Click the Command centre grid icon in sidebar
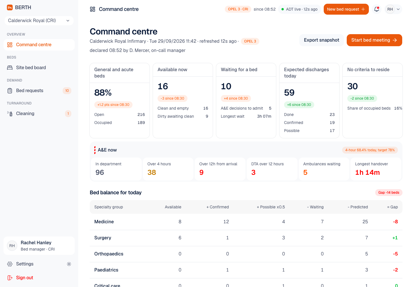This screenshot has width=414, height=287. coord(10,45)
